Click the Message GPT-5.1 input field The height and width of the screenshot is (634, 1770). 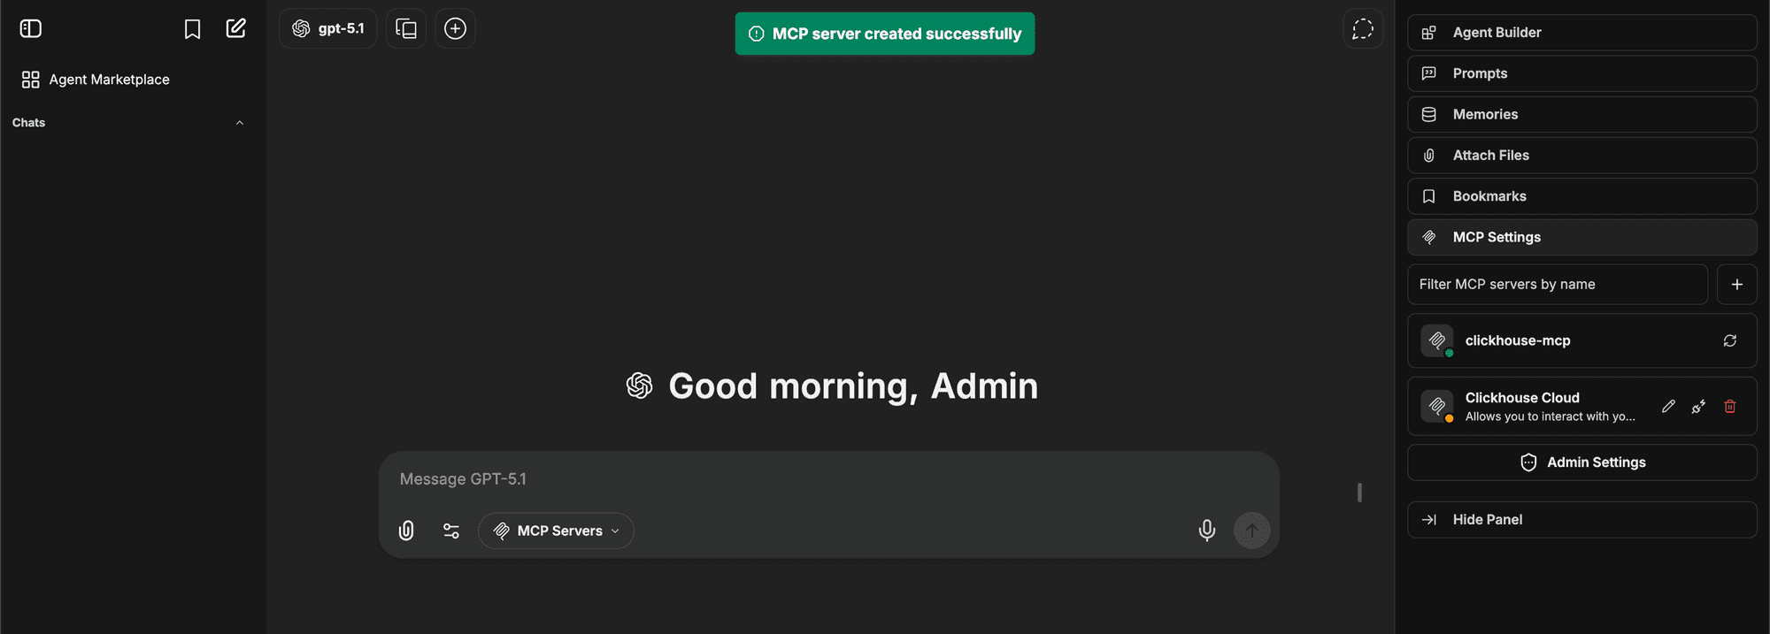point(828,479)
